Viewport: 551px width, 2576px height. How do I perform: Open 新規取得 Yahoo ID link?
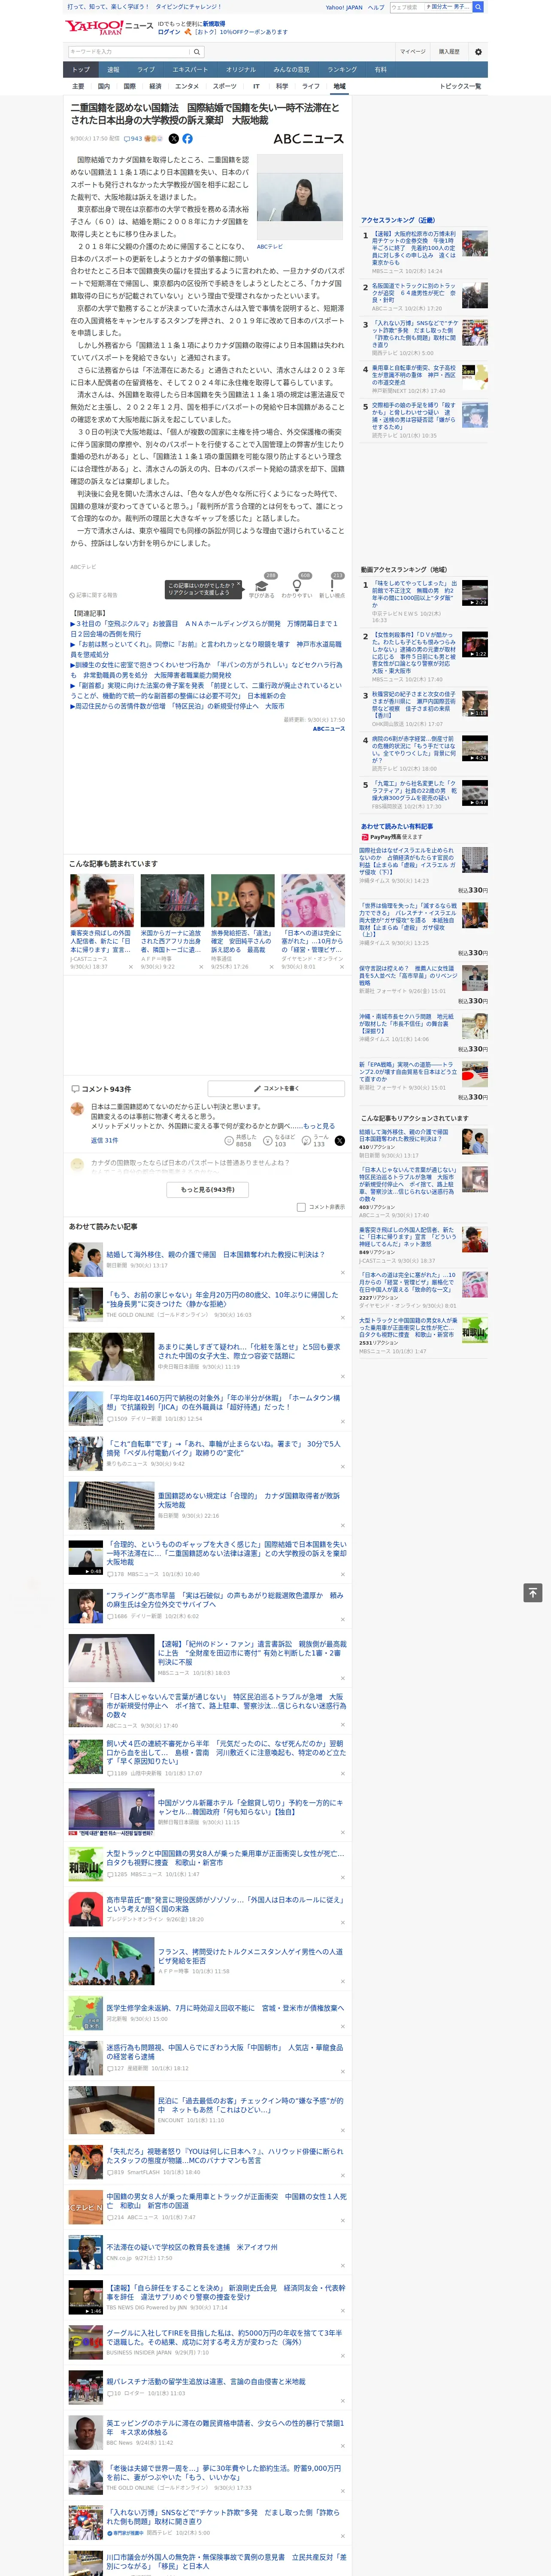click(x=214, y=23)
